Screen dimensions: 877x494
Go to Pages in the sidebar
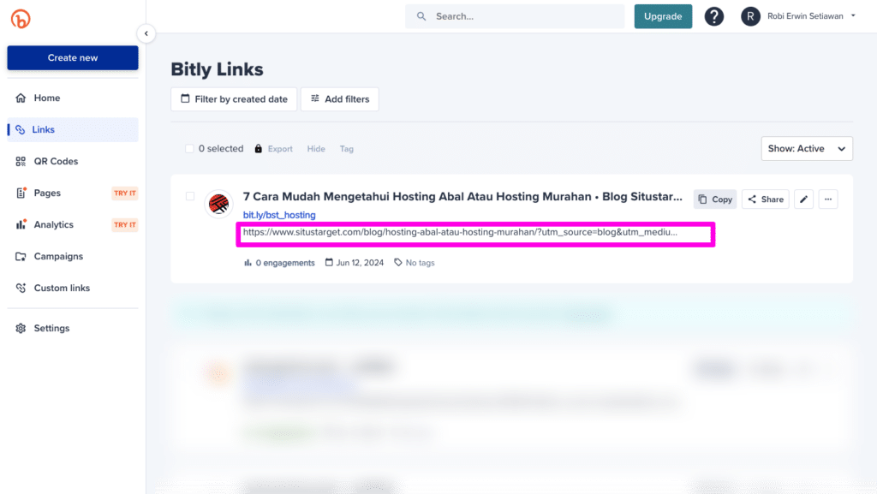[x=73, y=193]
